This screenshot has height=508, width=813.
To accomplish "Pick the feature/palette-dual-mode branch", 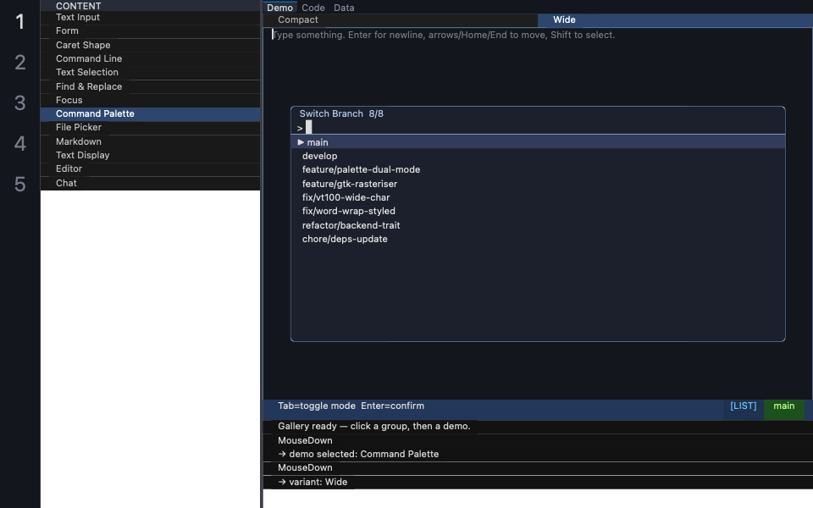I will (x=539, y=170).
